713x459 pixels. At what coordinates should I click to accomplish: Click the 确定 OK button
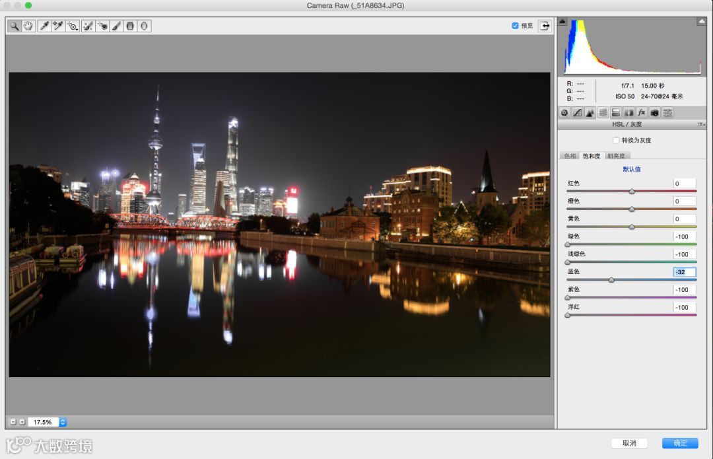(x=680, y=443)
